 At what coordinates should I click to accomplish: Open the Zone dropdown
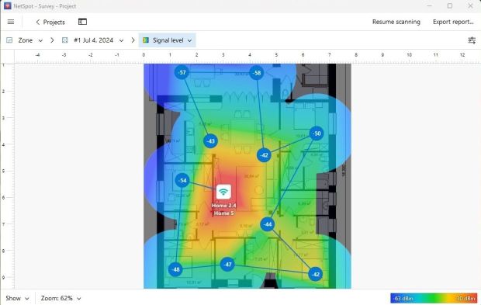click(x=30, y=40)
